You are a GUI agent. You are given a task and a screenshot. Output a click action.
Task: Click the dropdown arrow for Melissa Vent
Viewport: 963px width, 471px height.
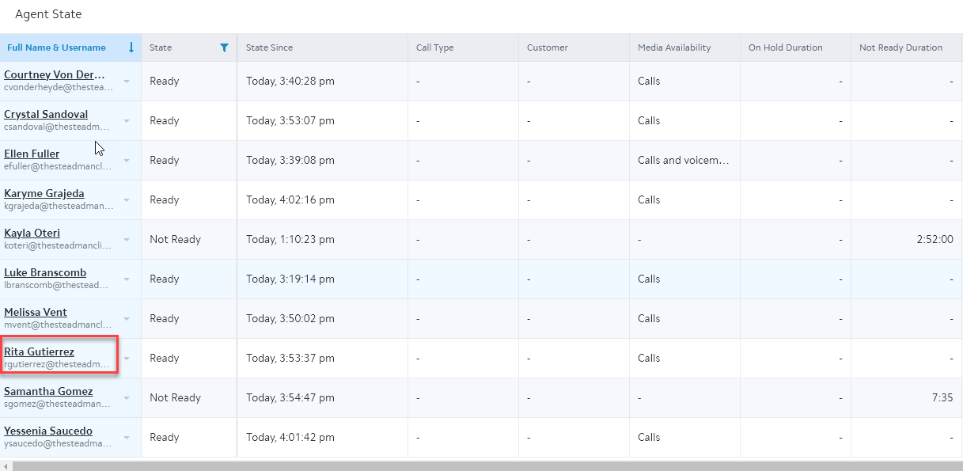pyautogui.click(x=127, y=318)
